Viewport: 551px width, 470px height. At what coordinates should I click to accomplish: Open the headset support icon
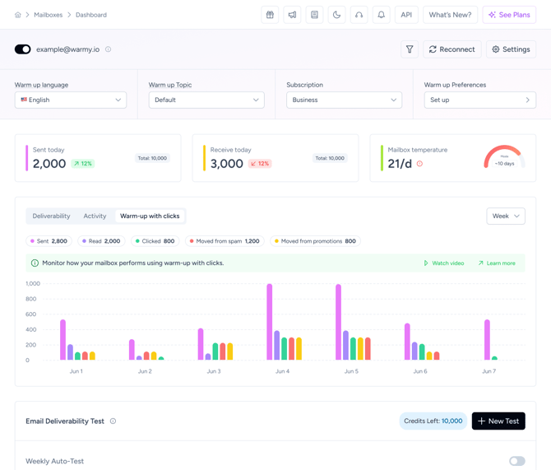coord(359,15)
